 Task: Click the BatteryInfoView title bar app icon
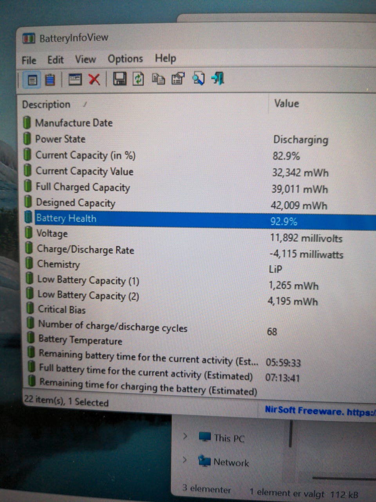tap(29, 38)
